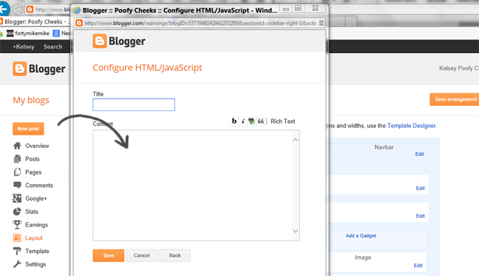479x276 pixels.
Task: Click Add a Gadget link
Action: pyautogui.click(x=361, y=236)
